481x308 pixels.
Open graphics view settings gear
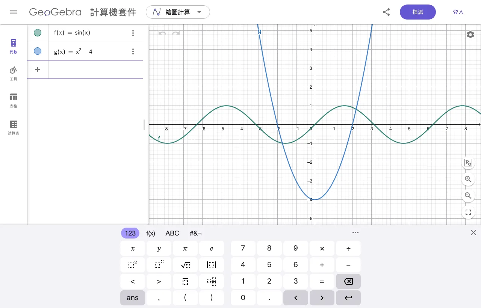(470, 35)
